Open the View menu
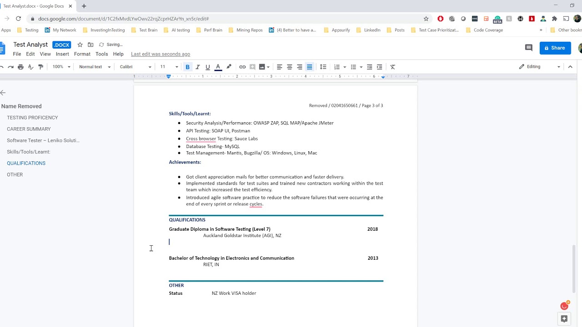The height and width of the screenshot is (327, 582). (45, 54)
